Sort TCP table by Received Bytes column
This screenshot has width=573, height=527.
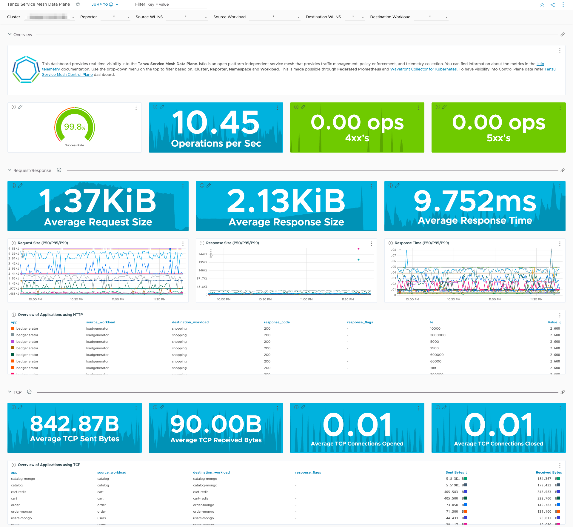point(549,472)
